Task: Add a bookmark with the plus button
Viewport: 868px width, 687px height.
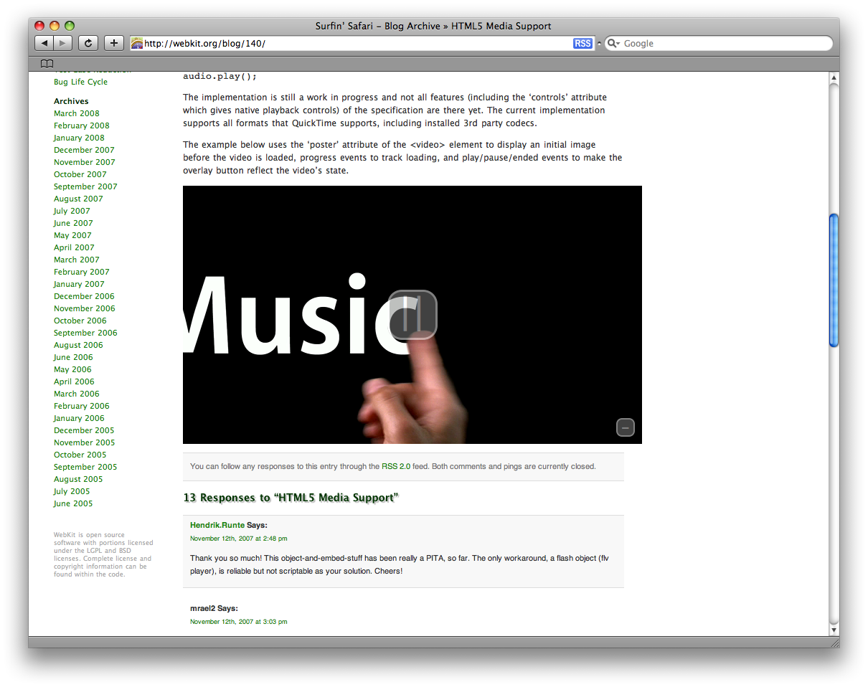Action: click(x=114, y=43)
